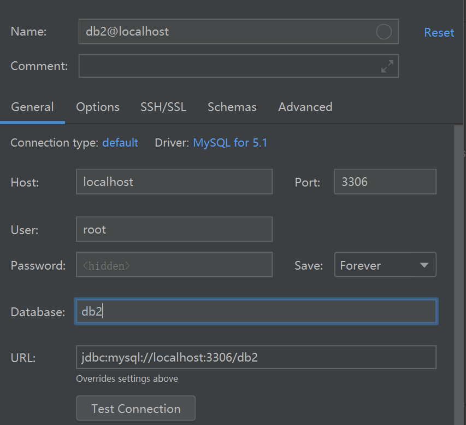The image size is (466, 425).
Task: Click the Reset link
Action: coord(439,32)
